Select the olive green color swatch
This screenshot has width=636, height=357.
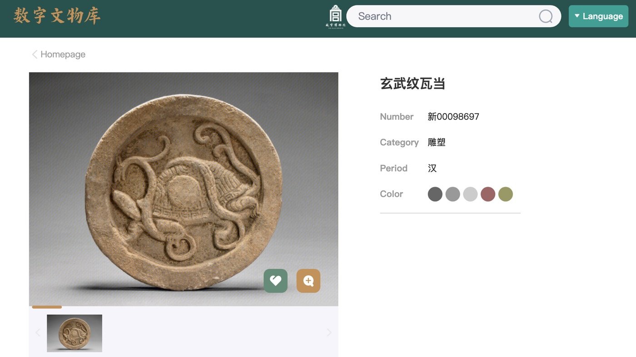point(506,194)
